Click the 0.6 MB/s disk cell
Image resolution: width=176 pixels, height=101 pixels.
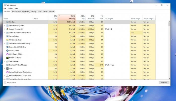81,33
